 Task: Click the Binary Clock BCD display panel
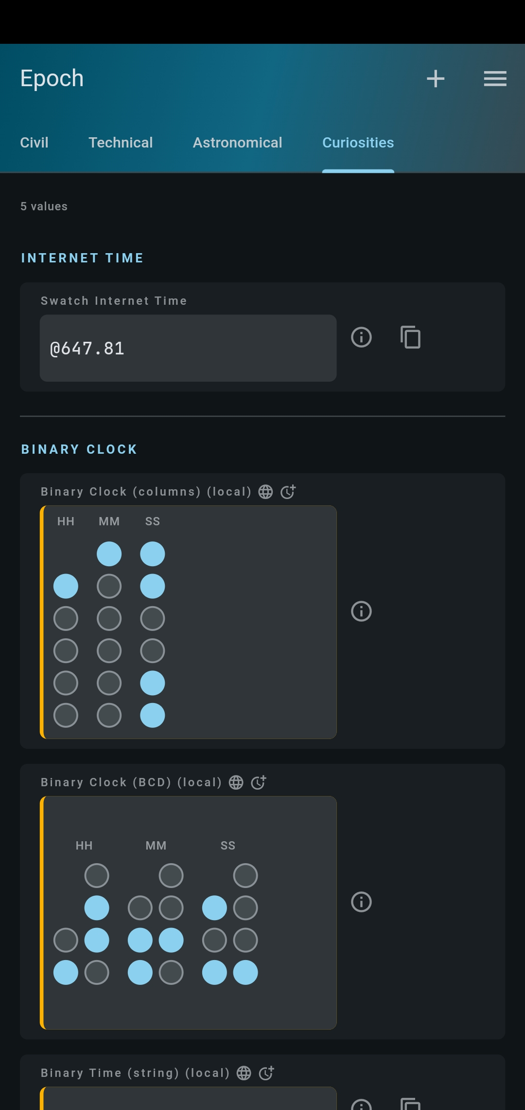tap(188, 913)
